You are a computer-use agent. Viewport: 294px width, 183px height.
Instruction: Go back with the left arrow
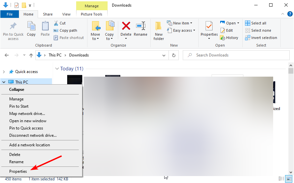[7, 55]
